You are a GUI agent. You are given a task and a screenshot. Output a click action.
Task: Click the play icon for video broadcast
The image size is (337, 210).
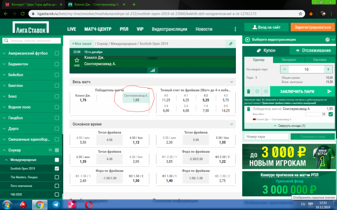coord(248,40)
